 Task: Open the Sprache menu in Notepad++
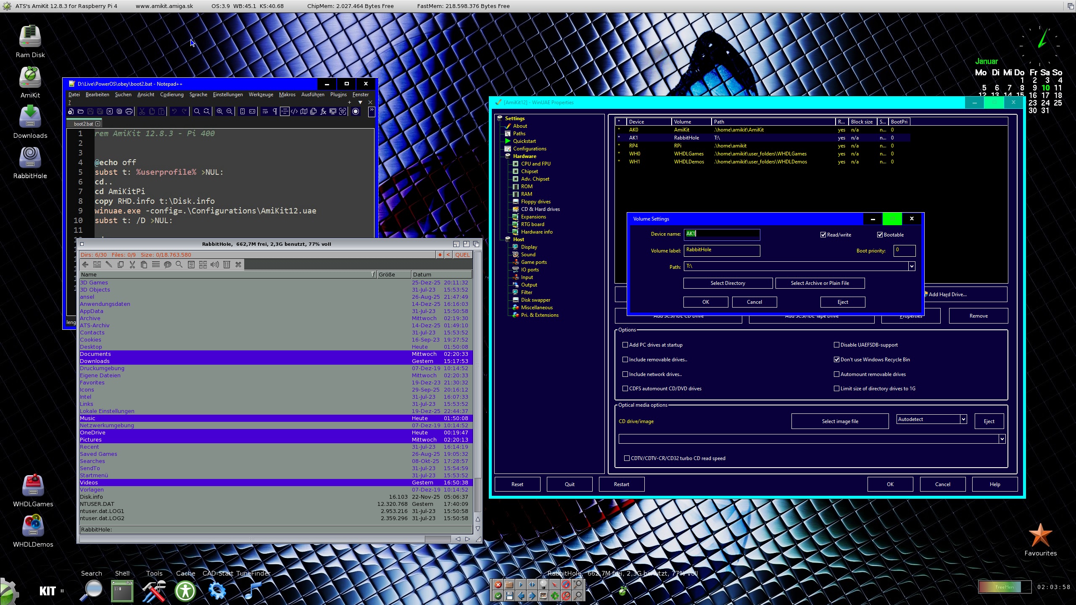click(198, 95)
